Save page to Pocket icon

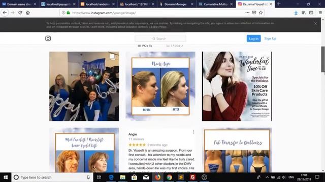pos(254,13)
